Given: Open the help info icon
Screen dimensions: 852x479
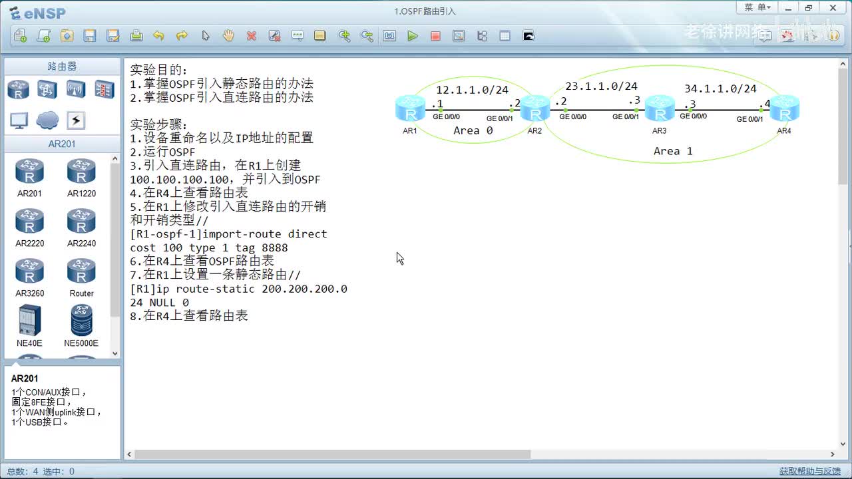Looking at the screenshot, I should coord(833,36).
